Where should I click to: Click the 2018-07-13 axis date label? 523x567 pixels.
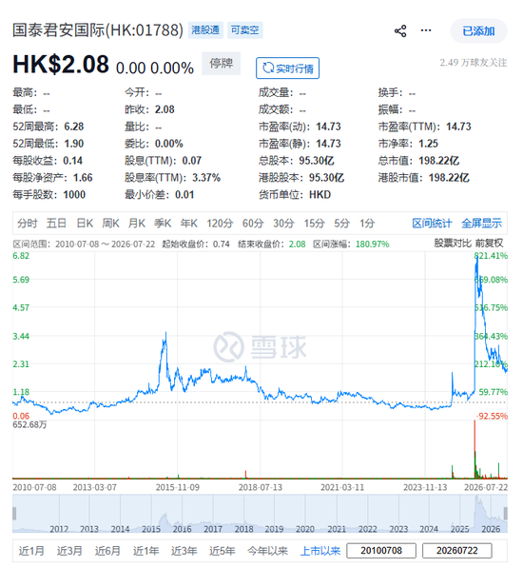click(261, 487)
